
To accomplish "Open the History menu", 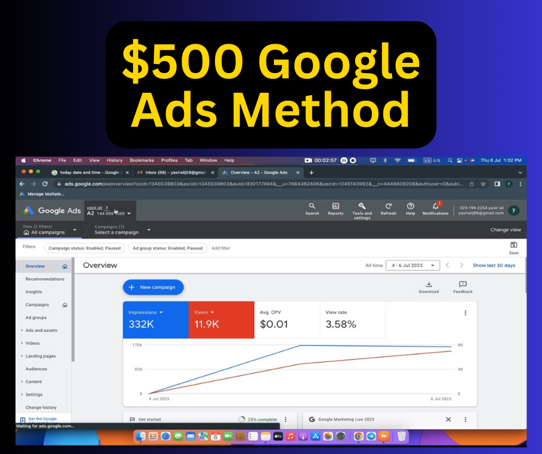I will 114,160.
